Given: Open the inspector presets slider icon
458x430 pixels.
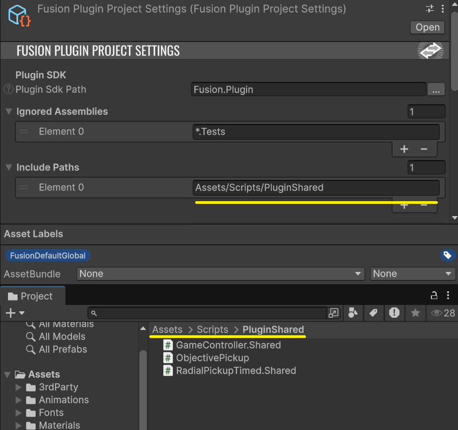Looking at the screenshot, I should point(430,9).
